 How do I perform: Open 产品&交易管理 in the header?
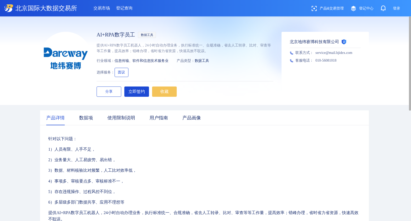tap(332, 8)
